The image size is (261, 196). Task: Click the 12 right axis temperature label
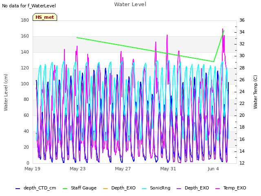click(242, 163)
